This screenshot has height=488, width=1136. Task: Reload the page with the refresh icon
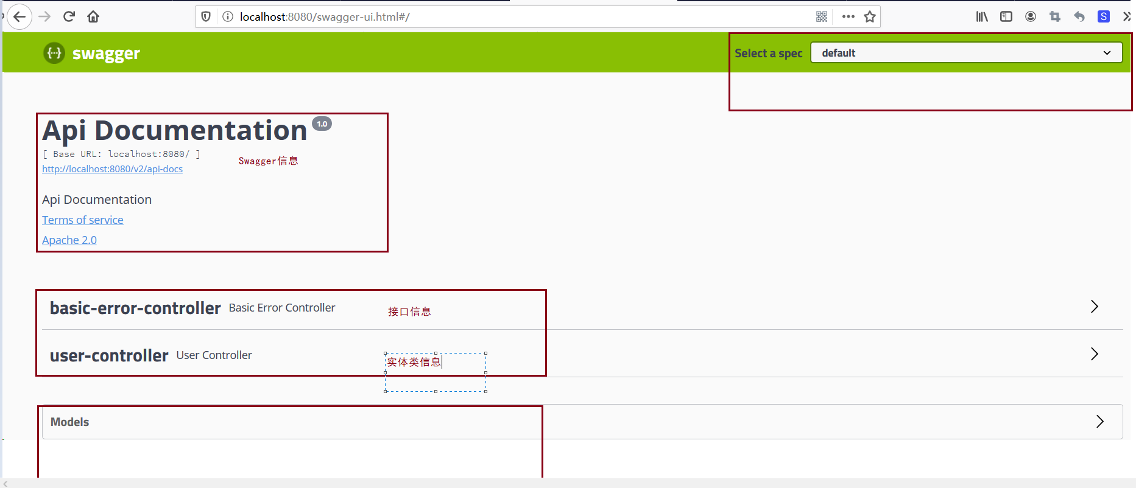pyautogui.click(x=69, y=16)
